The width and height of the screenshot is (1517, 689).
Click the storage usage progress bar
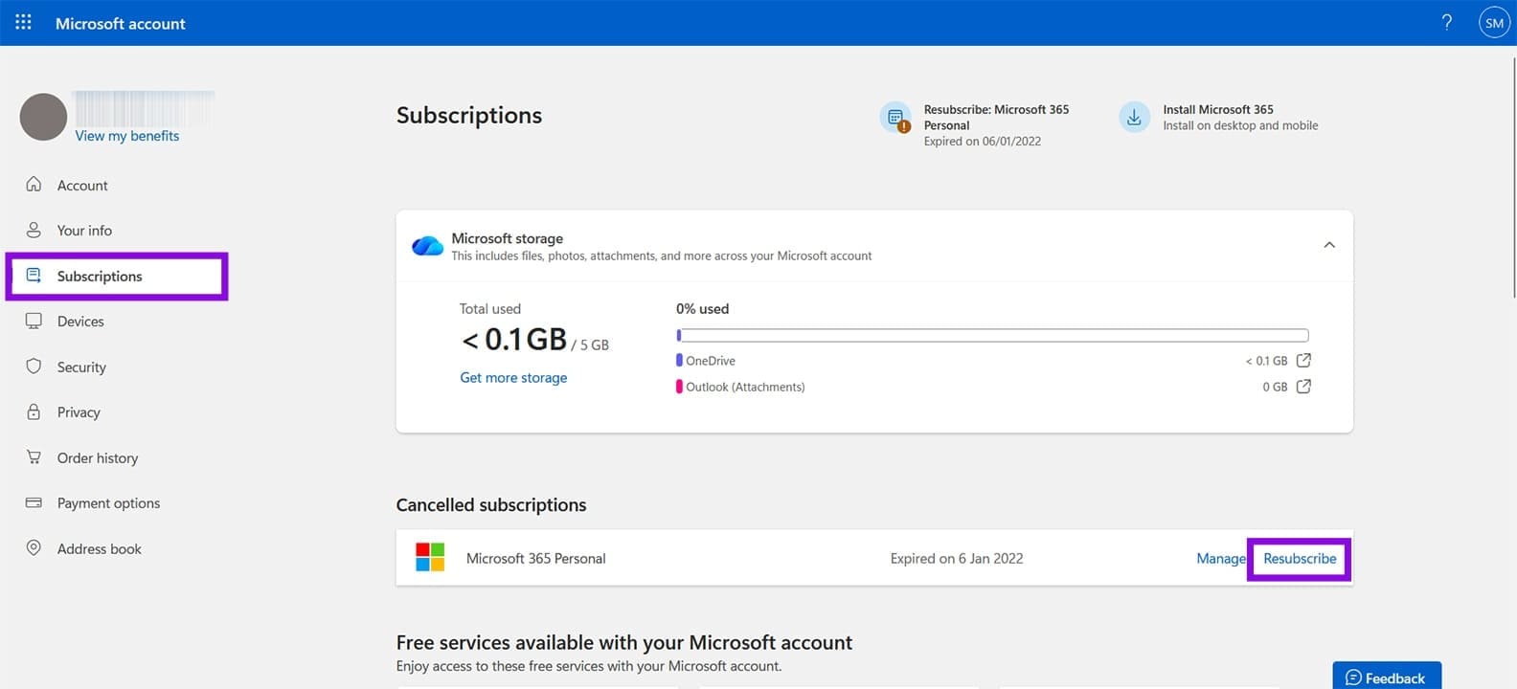[x=992, y=335]
